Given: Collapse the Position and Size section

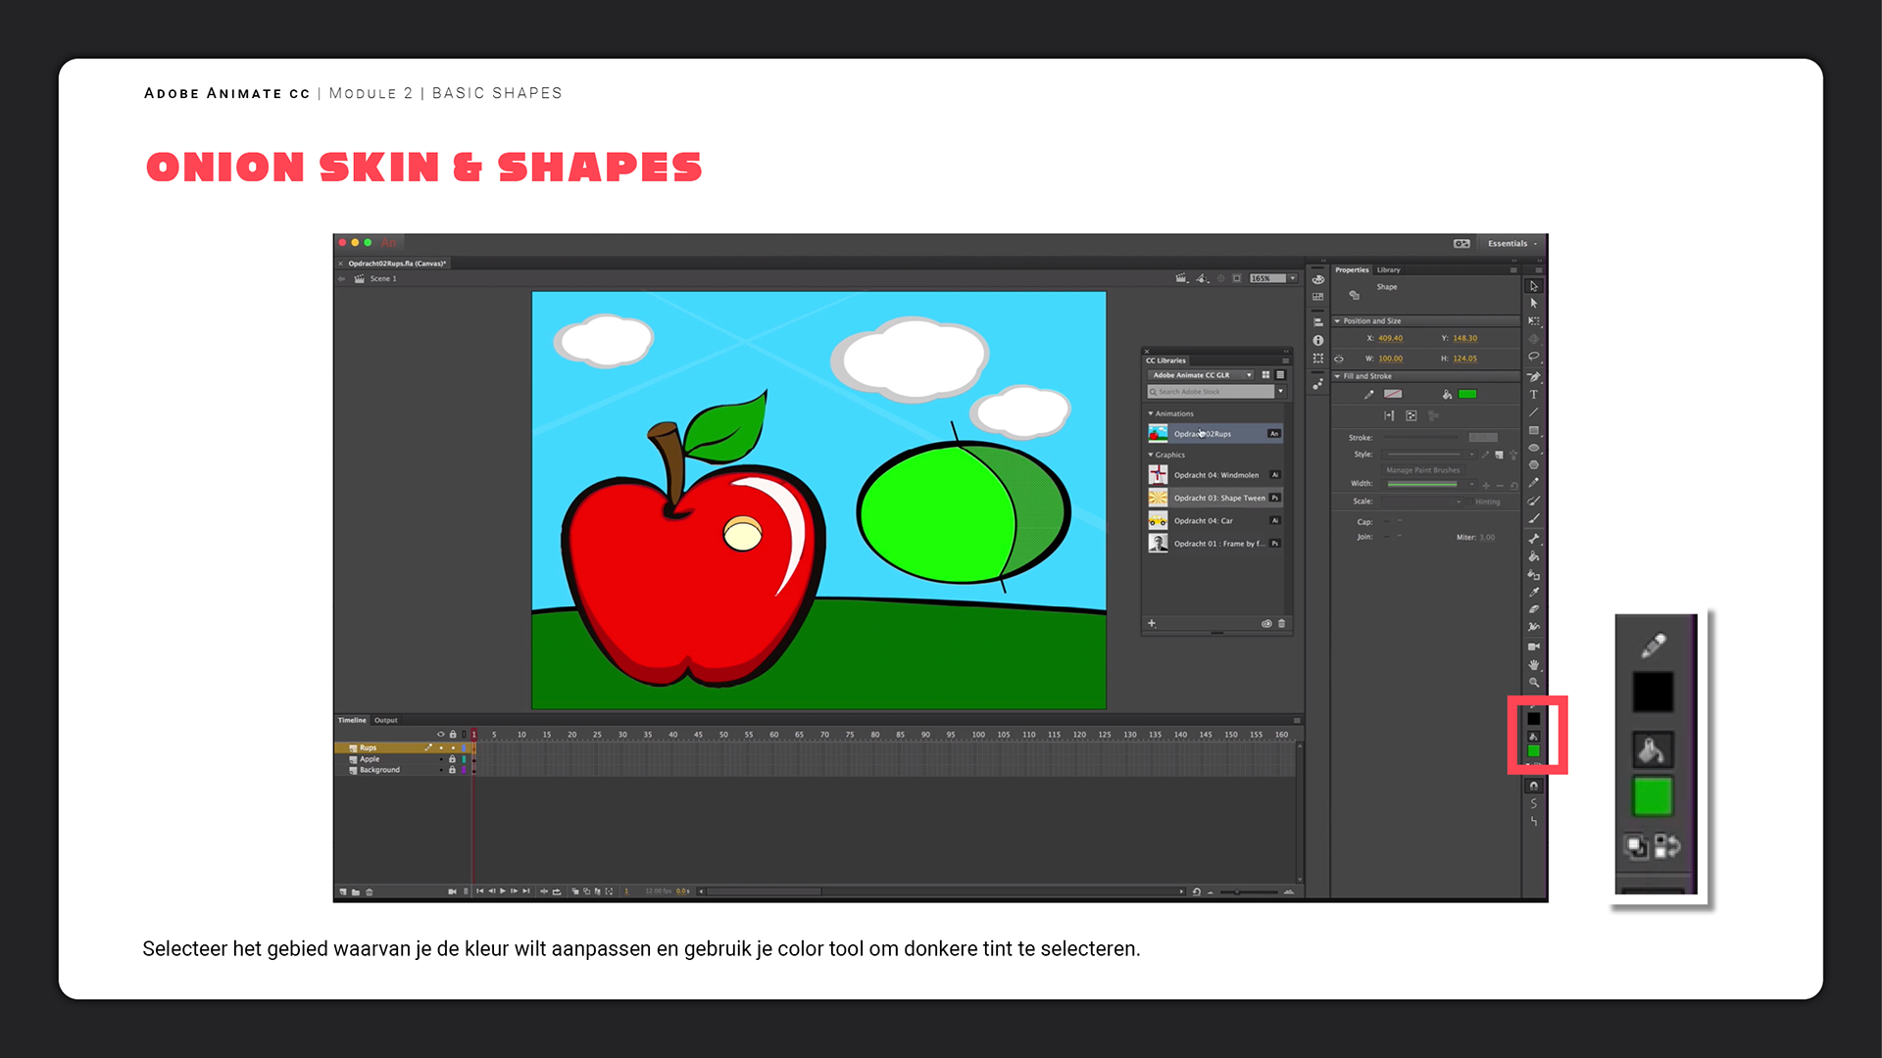Looking at the screenshot, I should 1337,321.
